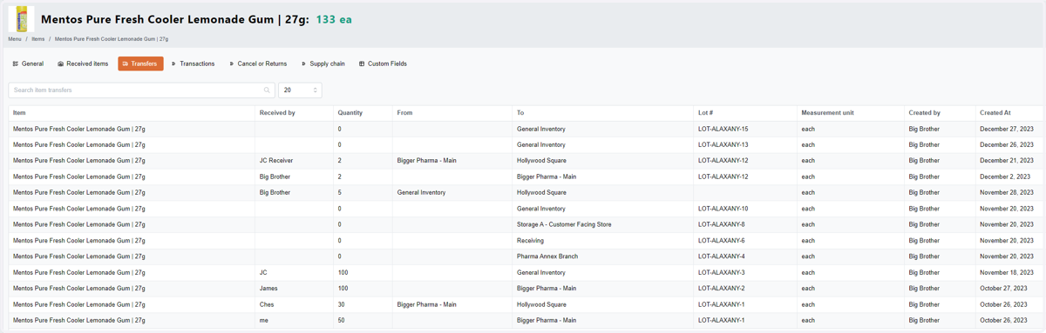This screenshot has height=333, width=1046.
Task: Open the Received items tab
Action: (x=83, y=63)
